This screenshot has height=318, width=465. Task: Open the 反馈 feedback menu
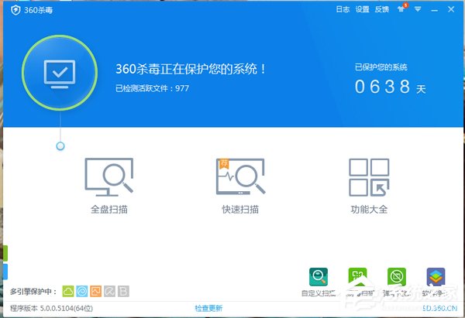pyautogui.click(x=382, y=9)
